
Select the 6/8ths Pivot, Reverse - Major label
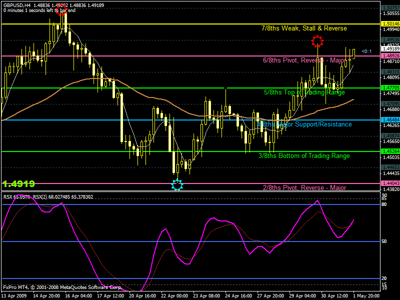(305, 60)
